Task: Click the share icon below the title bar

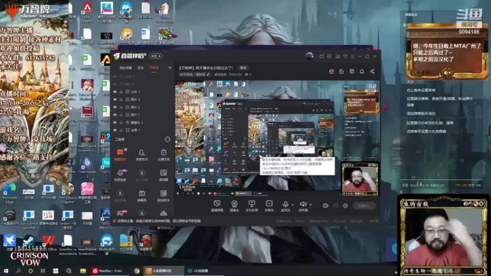Action: (372, 71)
